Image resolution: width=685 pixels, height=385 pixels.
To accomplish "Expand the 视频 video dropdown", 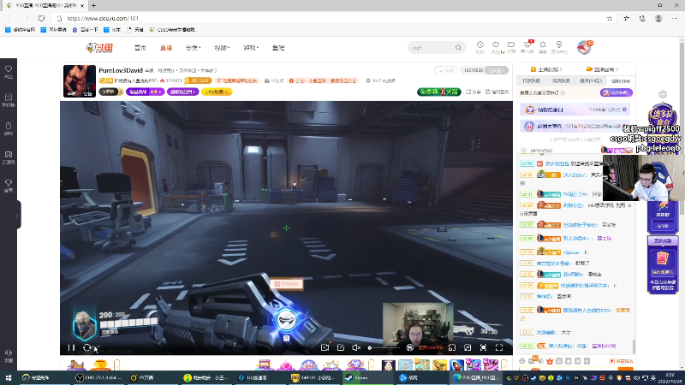I will point(222,48).
